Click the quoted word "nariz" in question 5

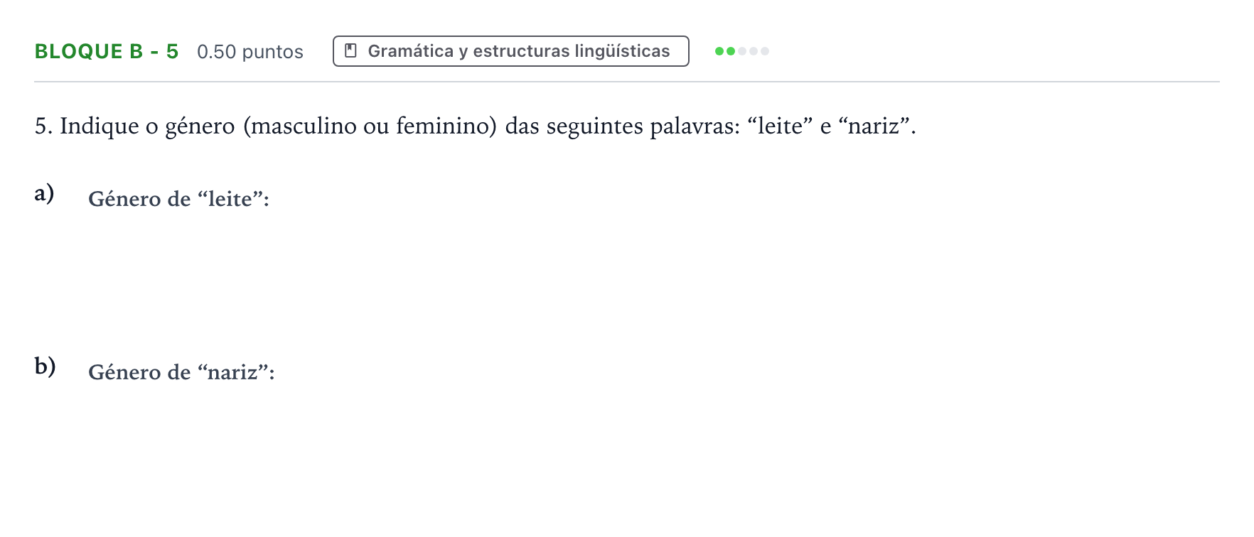pyautogui.click(x=874, y=126)
